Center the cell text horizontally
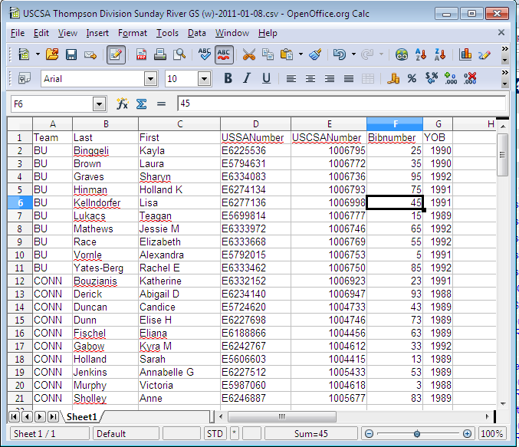 pyautogui.click(x=310, y=78)
